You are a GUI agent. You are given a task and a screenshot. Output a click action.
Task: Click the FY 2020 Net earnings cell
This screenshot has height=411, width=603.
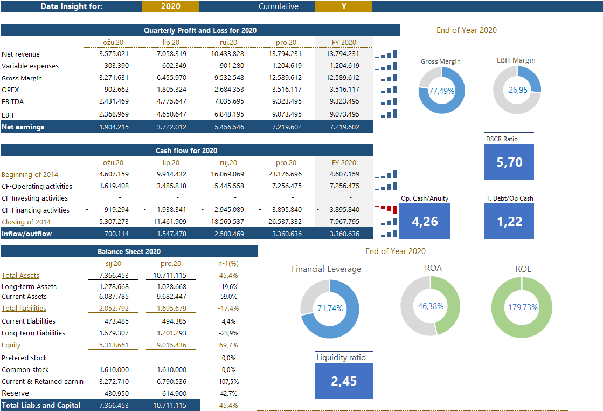(x=343, y=127)
